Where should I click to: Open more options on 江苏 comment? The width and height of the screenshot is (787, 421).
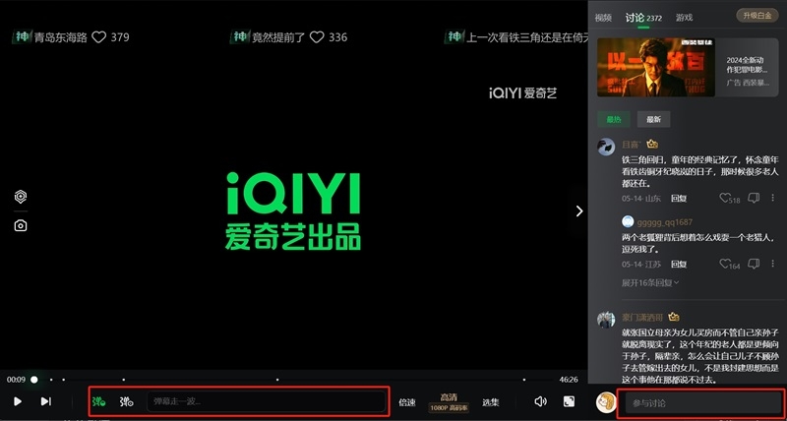coord(773,264)
